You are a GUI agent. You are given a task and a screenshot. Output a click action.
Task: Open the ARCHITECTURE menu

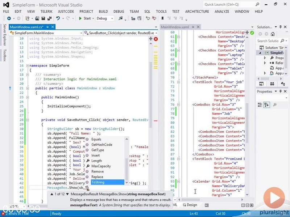[197, 12]
